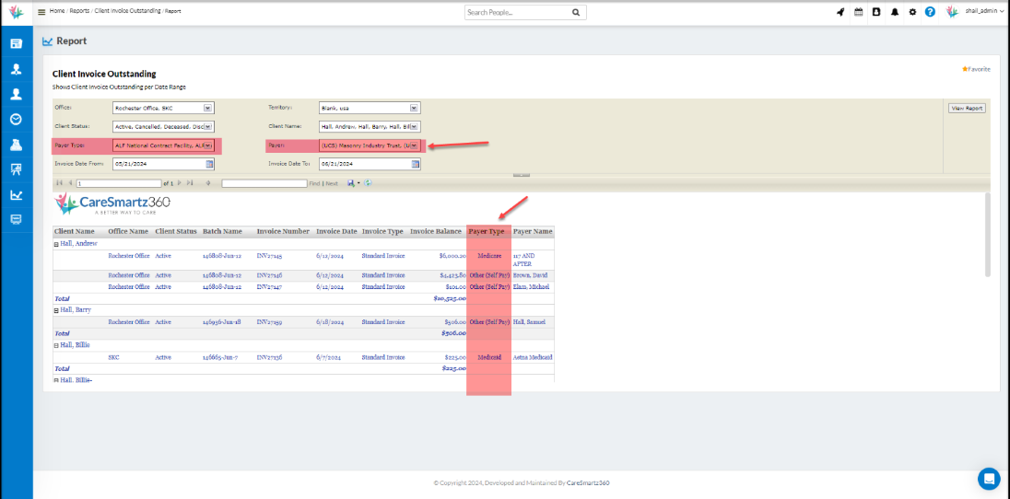Expand the Office dropdown
The height and width of the screenshot is (499, 1010).
coord(207,108)
